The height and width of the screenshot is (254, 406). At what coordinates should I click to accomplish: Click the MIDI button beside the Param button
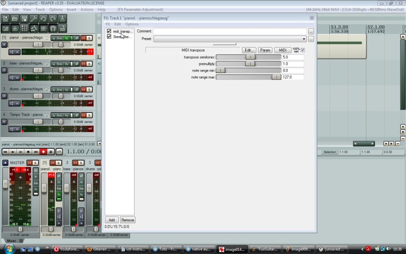coord(282,50)
